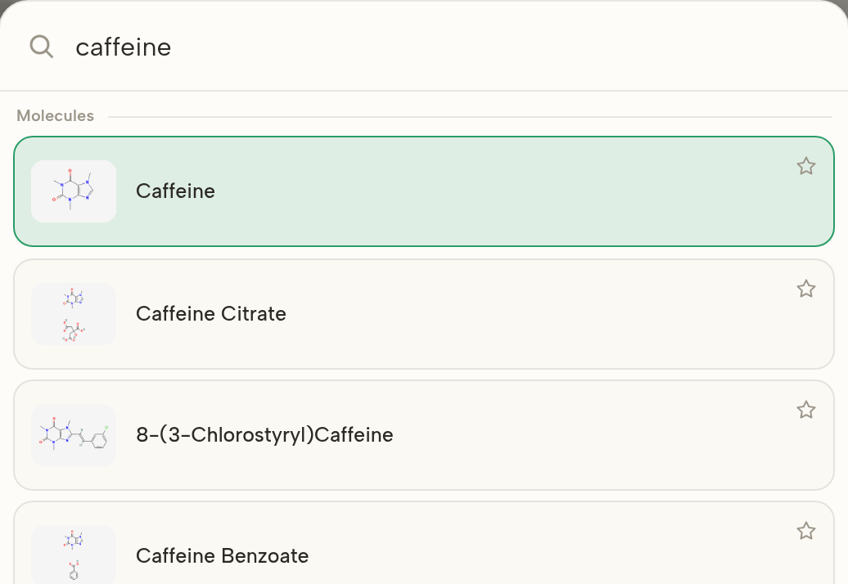Toggle the star on Caffeine Citrate

point(805,289)
